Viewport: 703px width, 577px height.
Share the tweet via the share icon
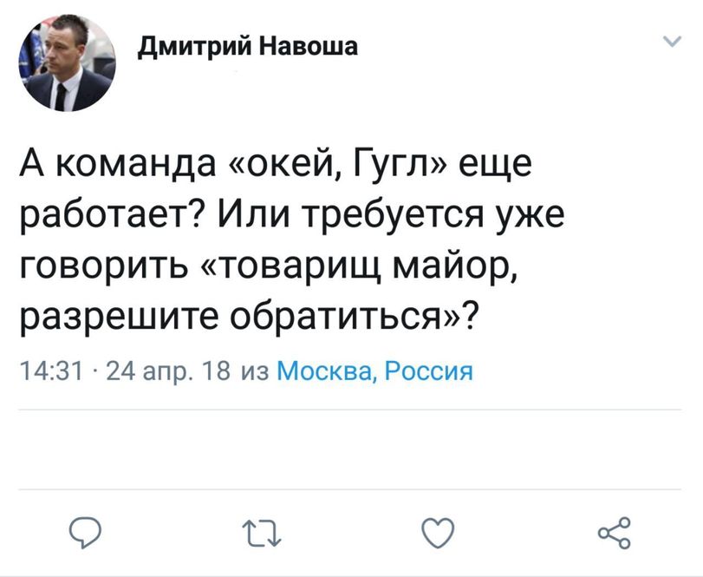[614, 532]
